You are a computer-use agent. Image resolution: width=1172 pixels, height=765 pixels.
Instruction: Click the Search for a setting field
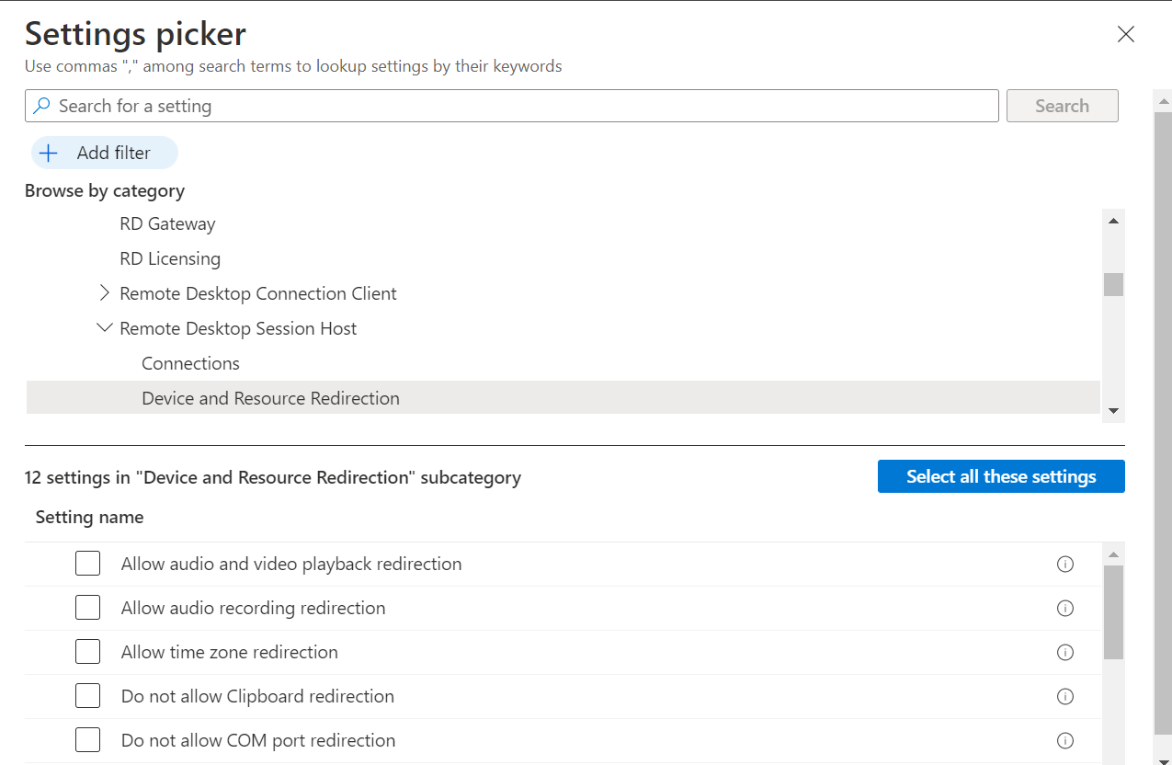point(512,106)
